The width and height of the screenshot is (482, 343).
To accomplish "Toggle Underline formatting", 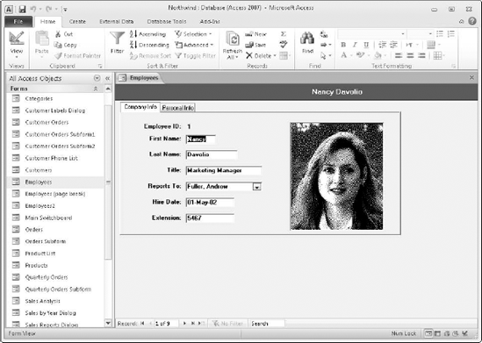I will [x=366, y=45].
